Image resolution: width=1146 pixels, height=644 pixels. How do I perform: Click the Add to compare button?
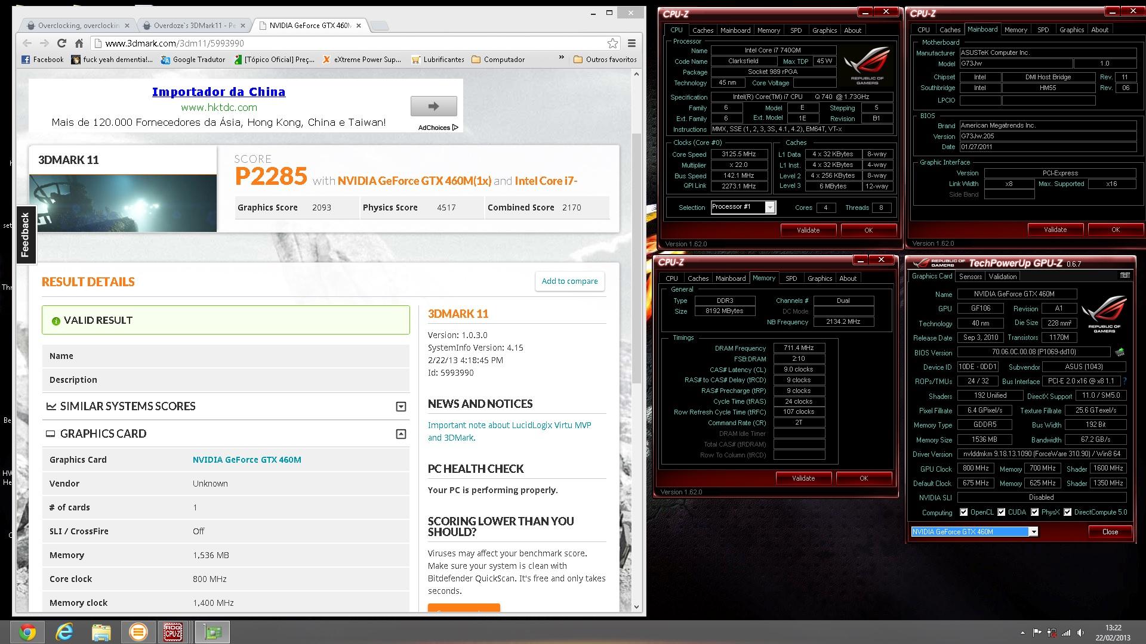click(569, 281)
